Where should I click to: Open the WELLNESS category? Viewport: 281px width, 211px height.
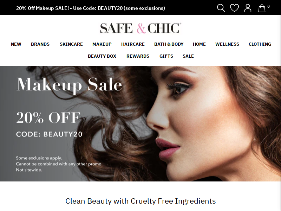click(227, 44)
